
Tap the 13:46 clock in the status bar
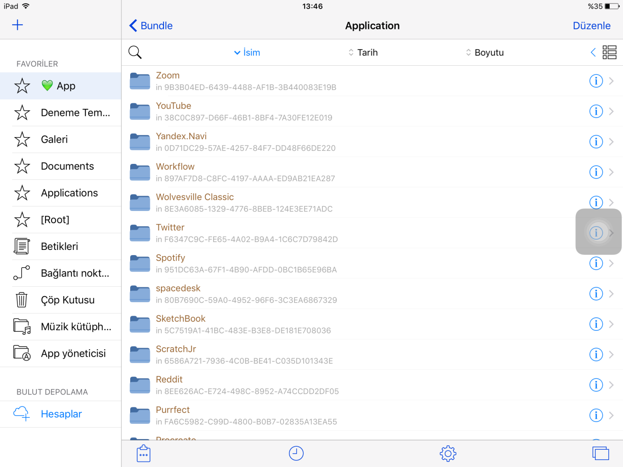pyautogui.click(x=312, y=6)
